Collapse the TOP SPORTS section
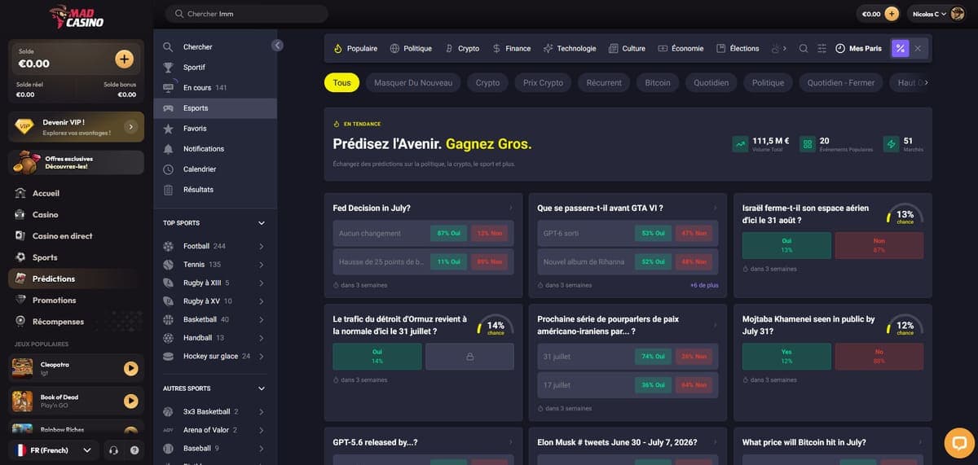This screenshot has width=978, height=465. click(262, 223)
